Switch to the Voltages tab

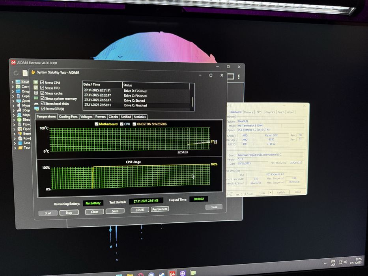(x=86, y=117)
